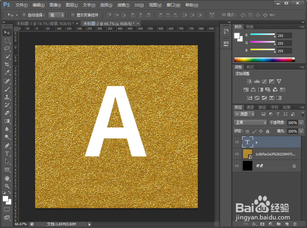
Task: Select the Path Selection tool
Action: (7, 161)
